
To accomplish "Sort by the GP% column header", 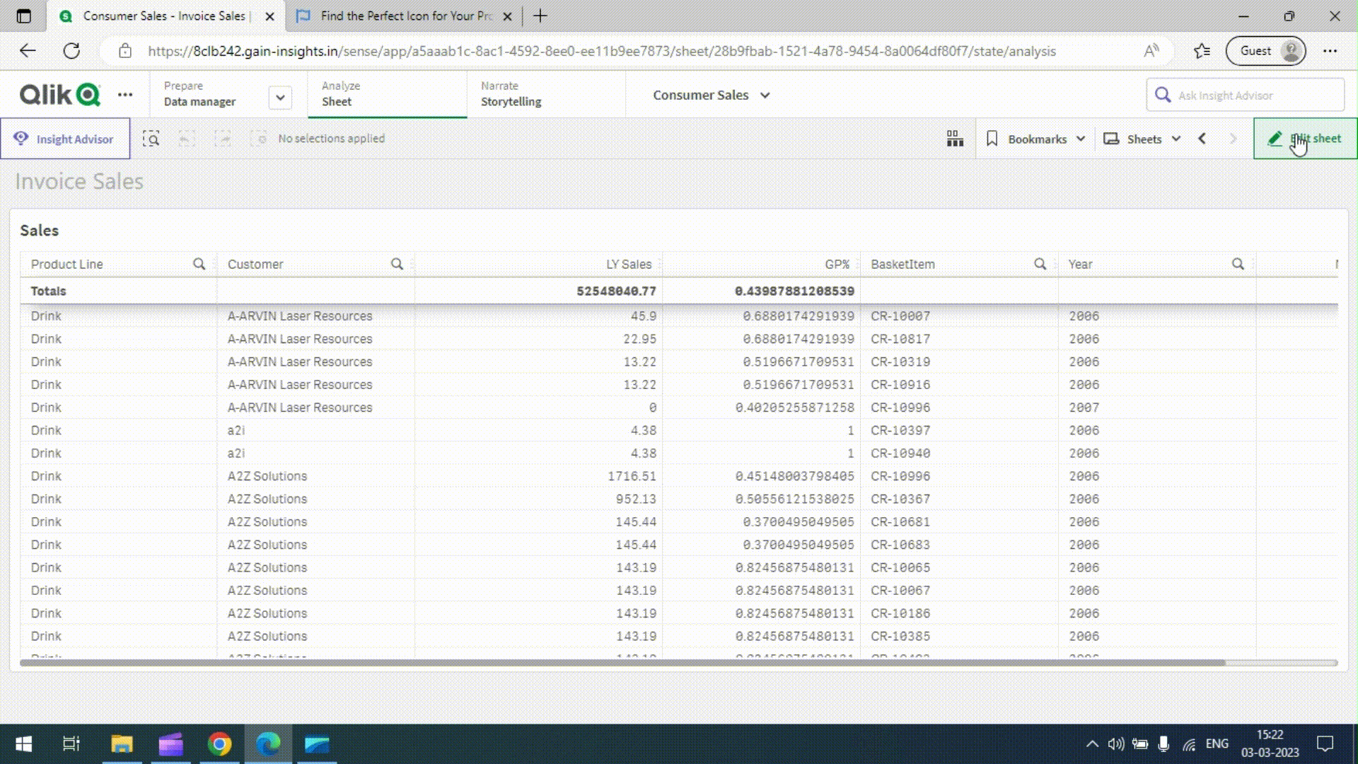I will pyautogui.click(x=837, y=264).
